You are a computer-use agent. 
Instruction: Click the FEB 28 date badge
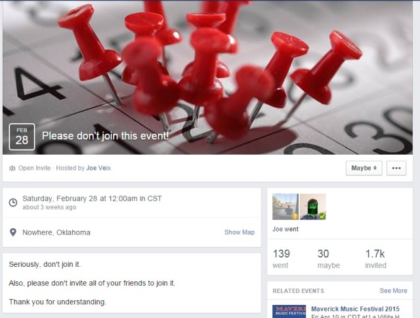coord(22,136)
